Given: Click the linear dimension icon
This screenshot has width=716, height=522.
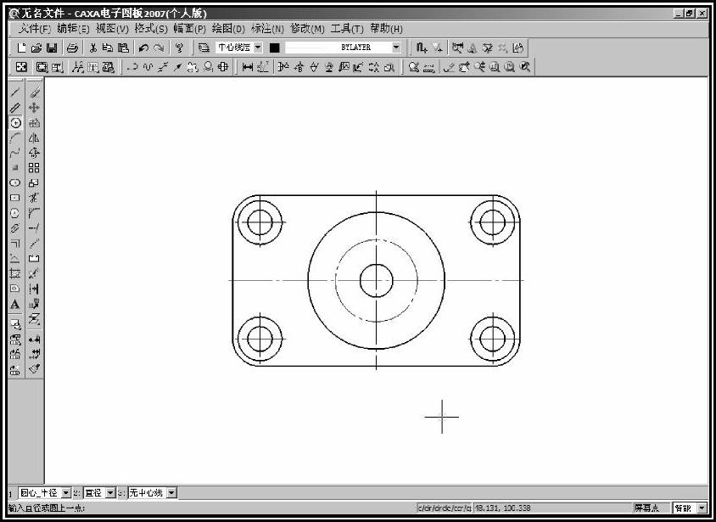Looking at the screenshot, I should [248, 67].
